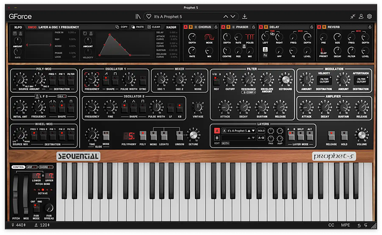Click the Chorus drag-handle icon
This screenshot has width=382, height=235.
pyautogui.click(x=196, y=27)
